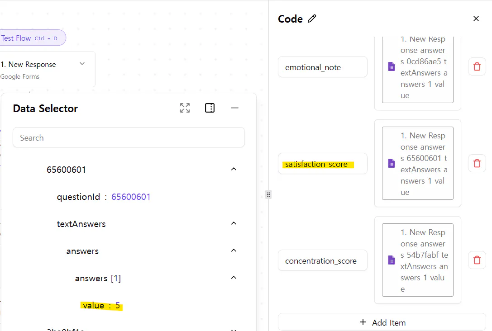Close the Code panel
The image size is (492, 331).
click(x=476, y=19)
